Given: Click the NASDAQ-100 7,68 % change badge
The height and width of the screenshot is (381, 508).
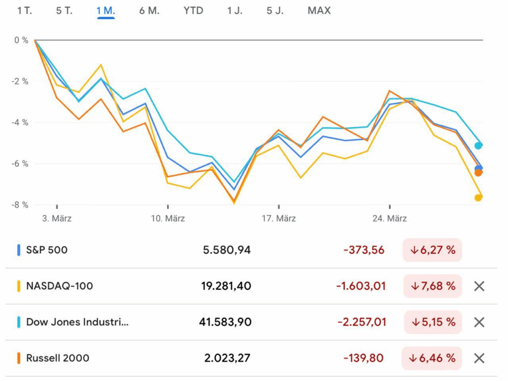Looking at the screenshot, I should [x=432, y=286].
